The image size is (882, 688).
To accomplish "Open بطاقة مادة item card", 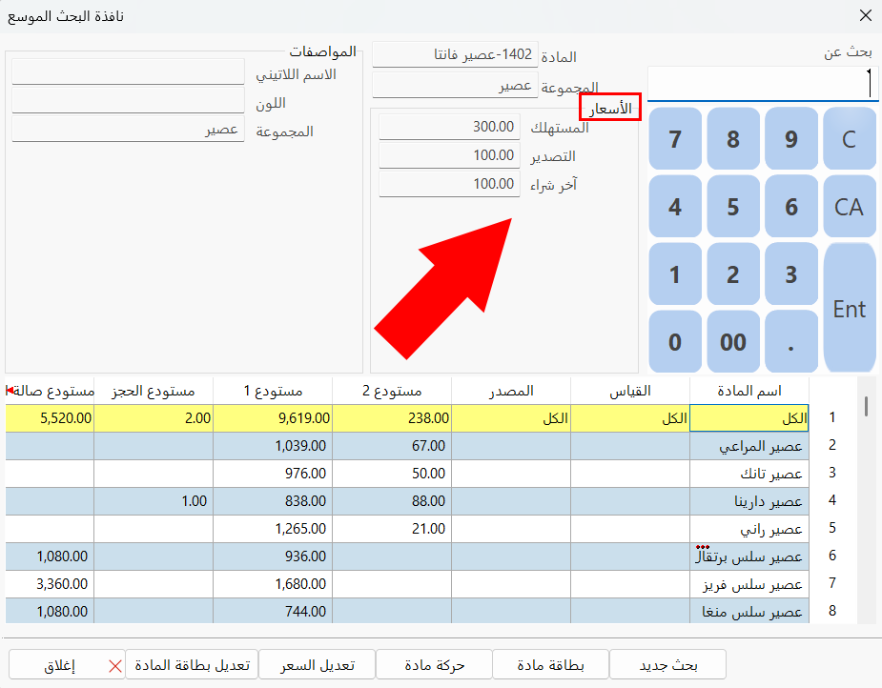I will [x=550, y=665].
